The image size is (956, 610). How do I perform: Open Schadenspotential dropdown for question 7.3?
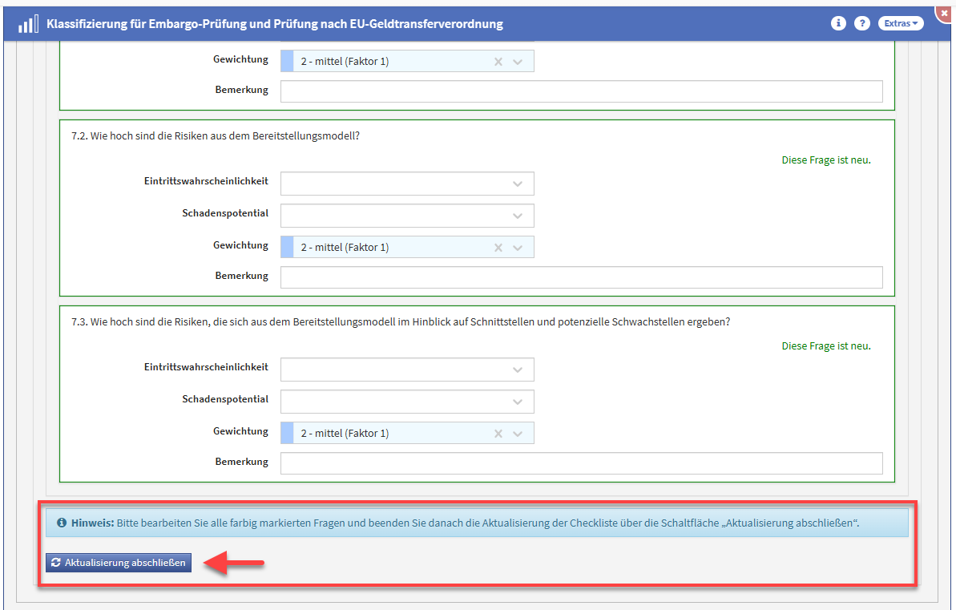pyautogui.click(x=518, y=402)
